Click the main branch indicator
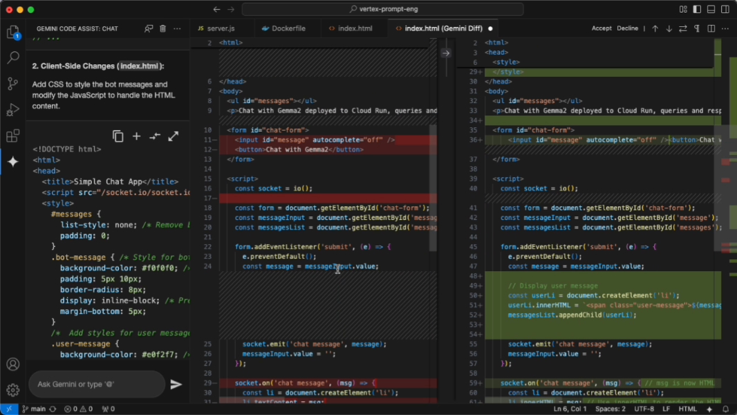 36,408
